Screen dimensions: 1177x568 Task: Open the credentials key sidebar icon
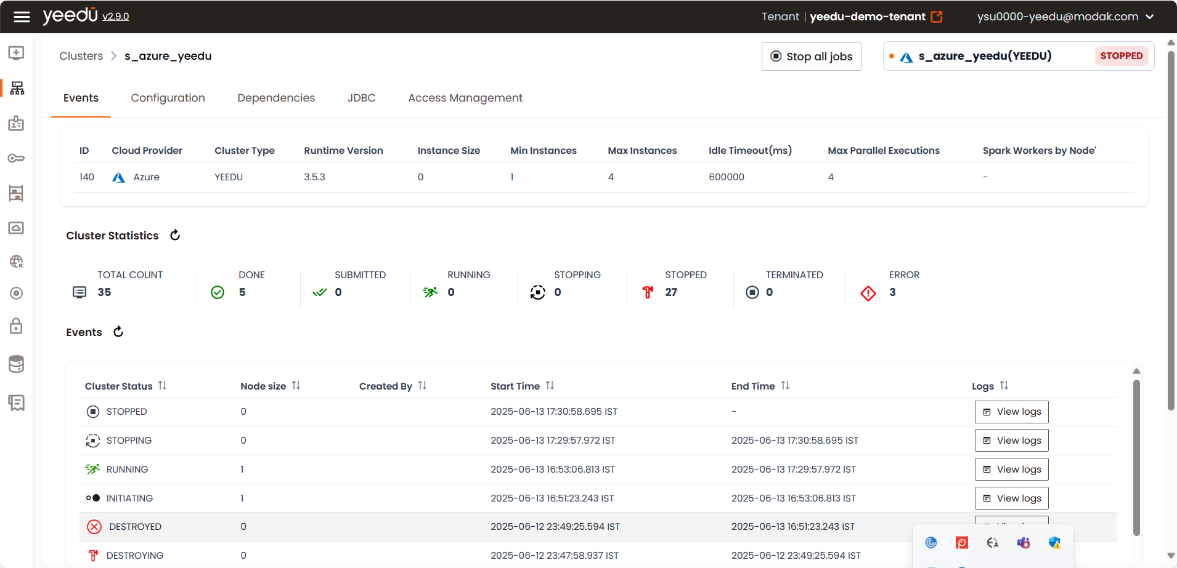point(17,158)
